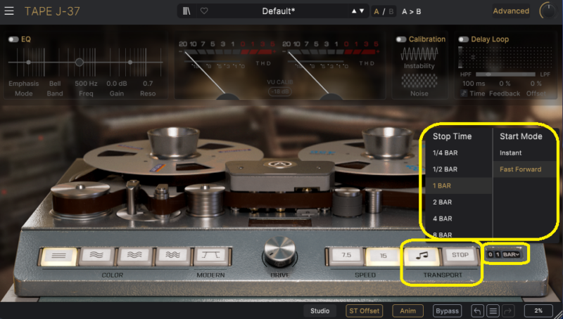
Task: Select the MODERN tape color button
Action: coord(208,256)
